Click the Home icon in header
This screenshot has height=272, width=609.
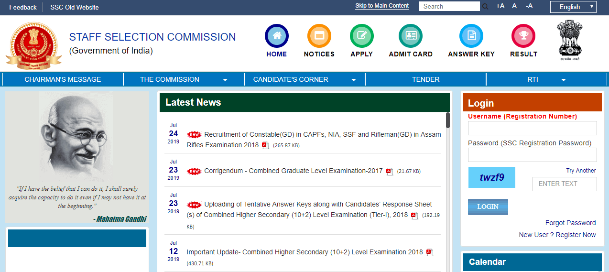point(276,36)
